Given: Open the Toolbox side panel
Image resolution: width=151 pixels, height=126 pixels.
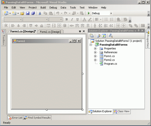Looking at the screenshot, I should (x=4, y=38).
